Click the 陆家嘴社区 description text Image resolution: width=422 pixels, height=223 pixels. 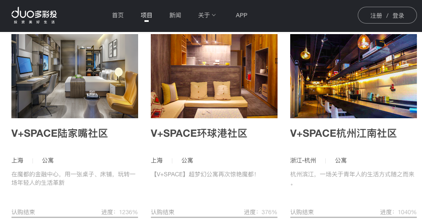(74, 178)
